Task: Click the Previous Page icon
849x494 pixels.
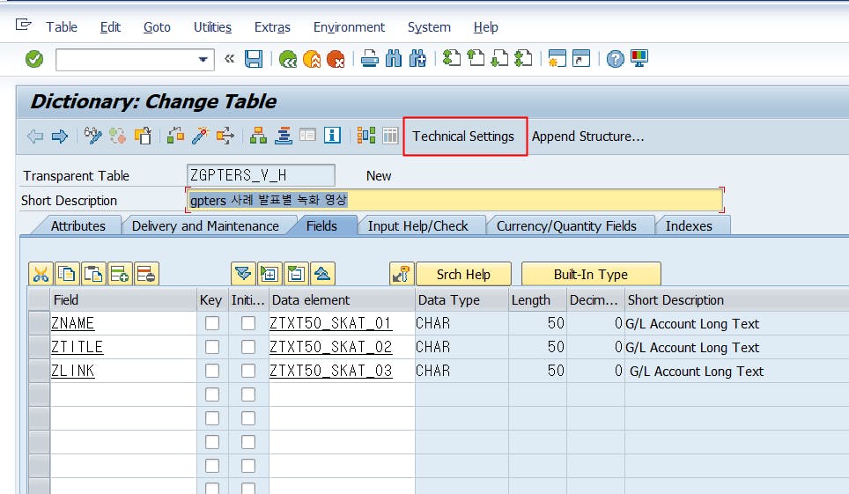Action: 476,58
